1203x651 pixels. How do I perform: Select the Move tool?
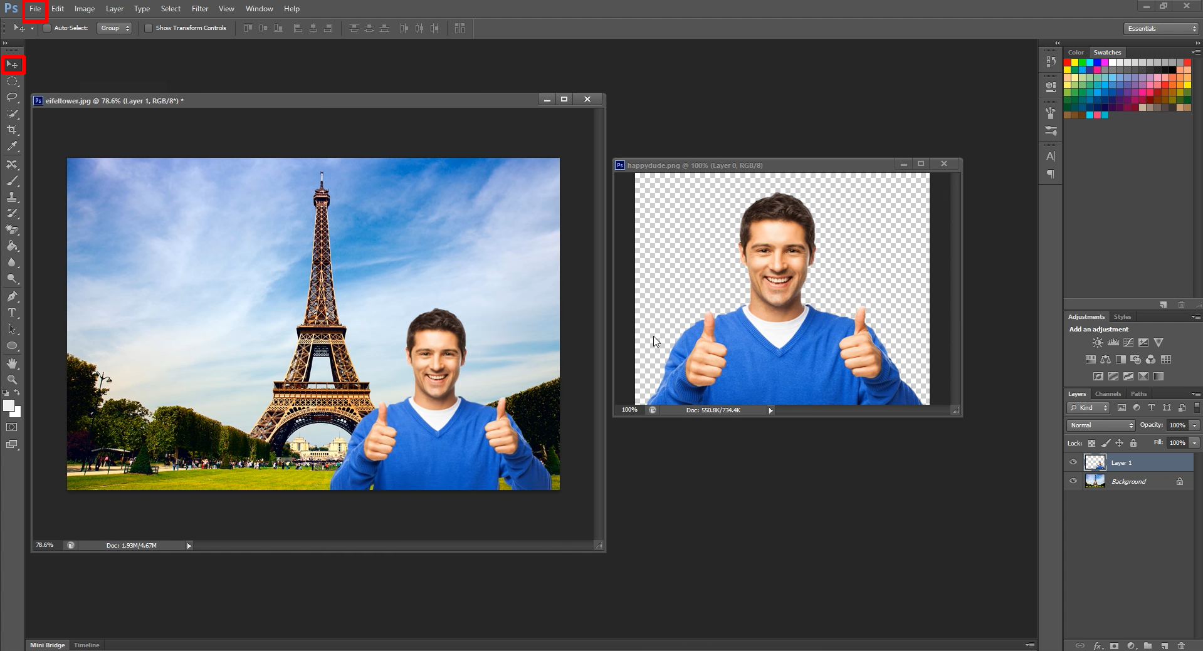click(11, 65)
